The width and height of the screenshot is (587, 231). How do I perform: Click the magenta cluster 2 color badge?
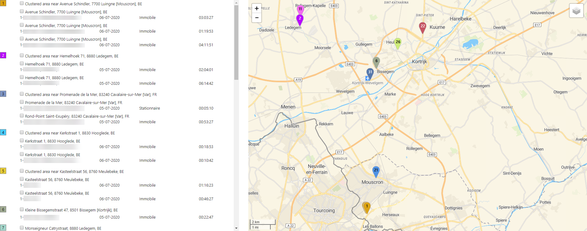(x=3, y=55)
